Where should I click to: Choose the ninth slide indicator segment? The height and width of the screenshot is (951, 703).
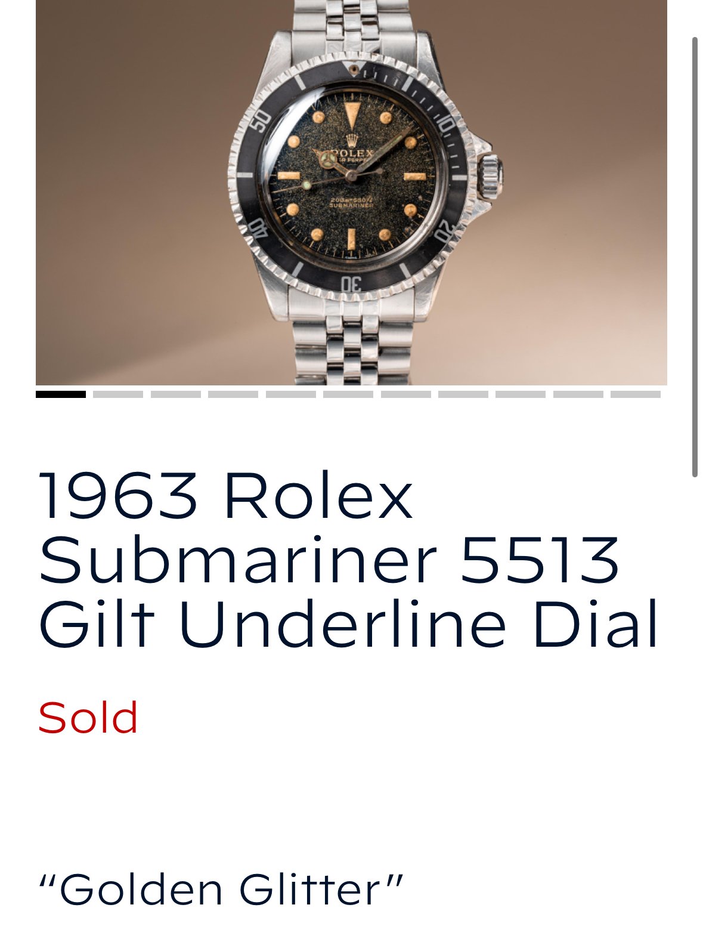521,394
